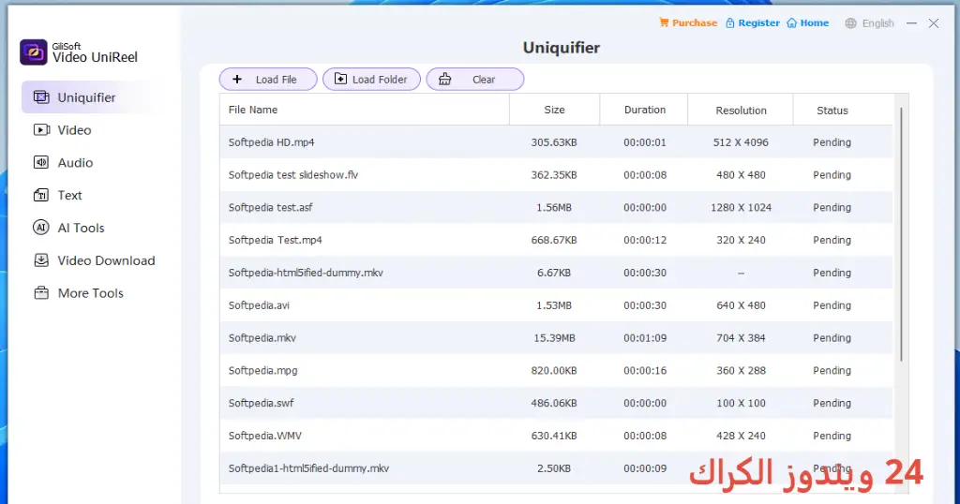Click the GiliSoft Video UniReel logo icon
This screenshot has height=504, width=960.
(x=33, y=52)
